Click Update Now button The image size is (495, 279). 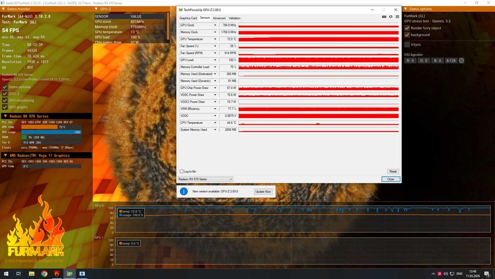(x=263, y=191)
